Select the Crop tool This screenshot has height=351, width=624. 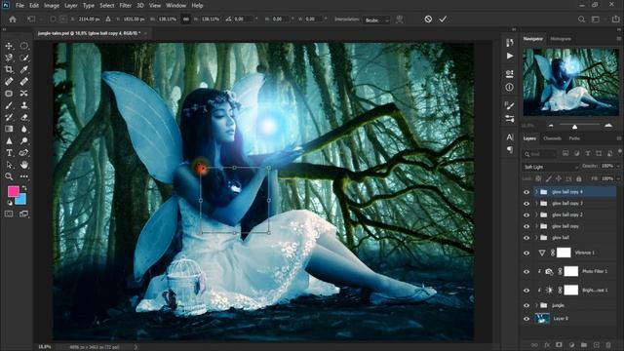pos(9,69)
